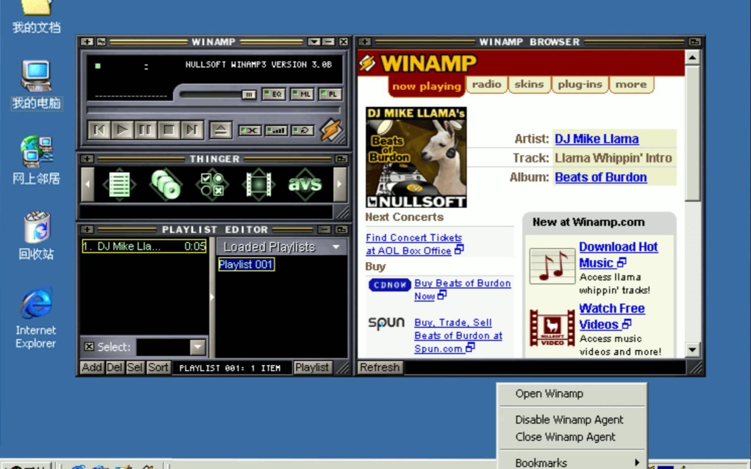Choose Open Winamp from the context menu

click(549, 394)
